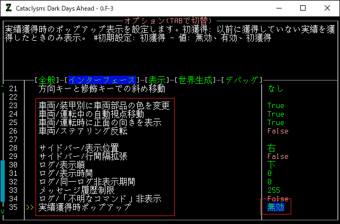Toggle サイドバー/行間隔拡張 False value

click(x=278, y=156)
